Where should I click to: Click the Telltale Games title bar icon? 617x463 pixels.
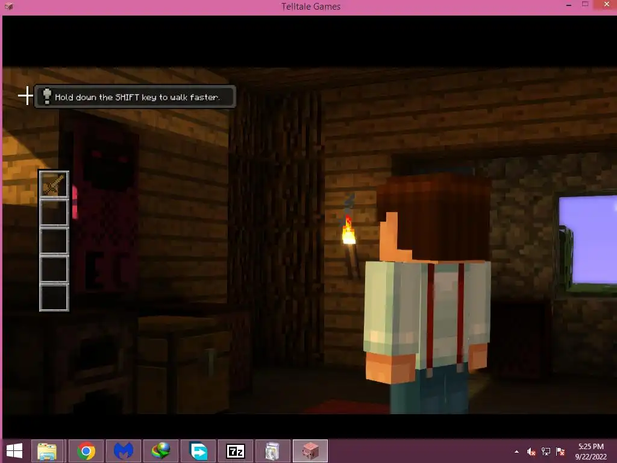[x=8, y=6]
